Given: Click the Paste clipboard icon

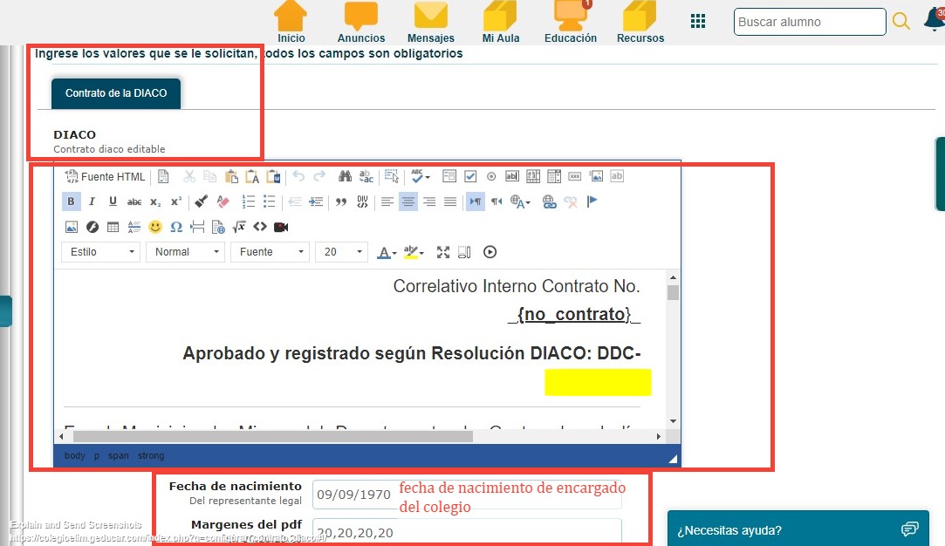Looking at the screenshot, I should pyautogui.click(x=231, y=176).
